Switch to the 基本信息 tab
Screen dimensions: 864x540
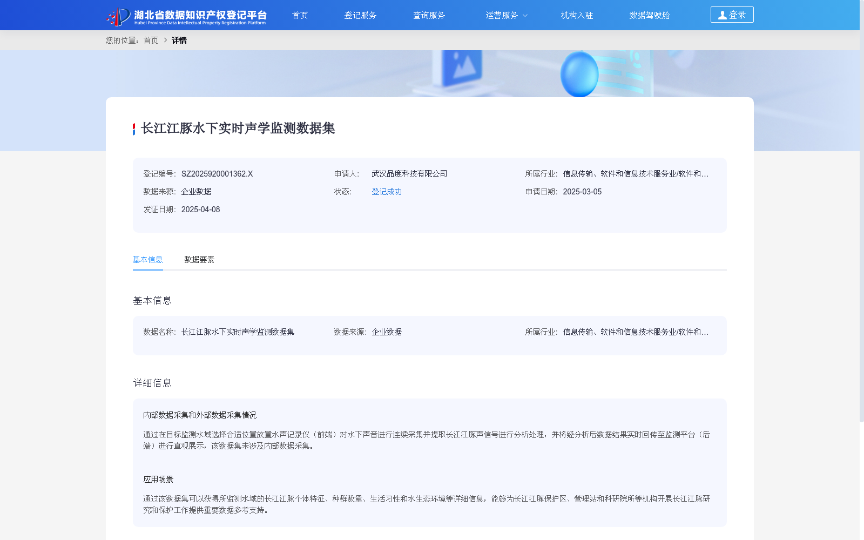point(147,260)
